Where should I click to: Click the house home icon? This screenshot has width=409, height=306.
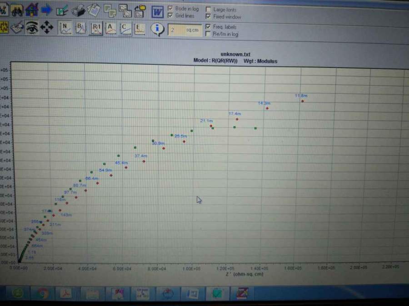31,10
